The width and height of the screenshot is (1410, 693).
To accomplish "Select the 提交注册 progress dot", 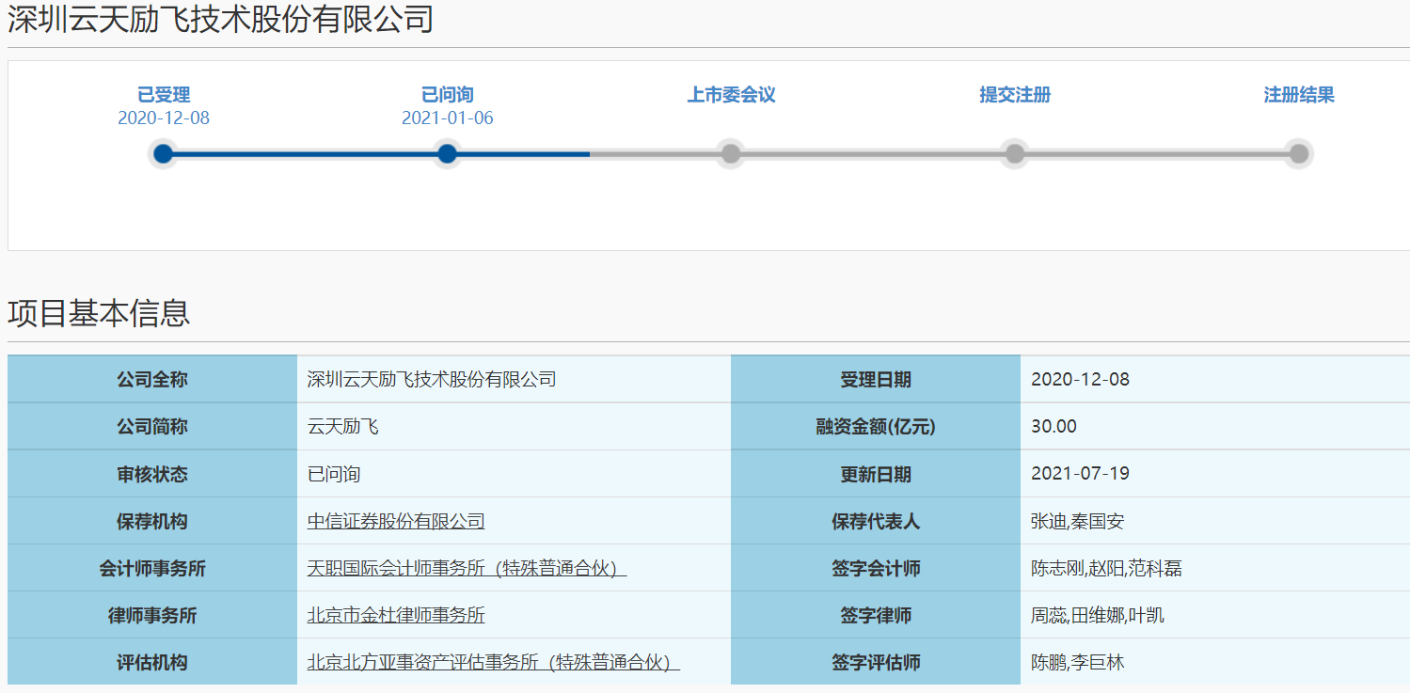I will (1015, 153).
